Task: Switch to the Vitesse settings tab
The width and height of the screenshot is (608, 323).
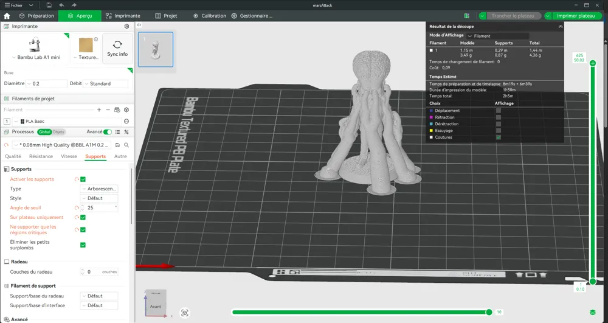Action: tap(69, 156)
